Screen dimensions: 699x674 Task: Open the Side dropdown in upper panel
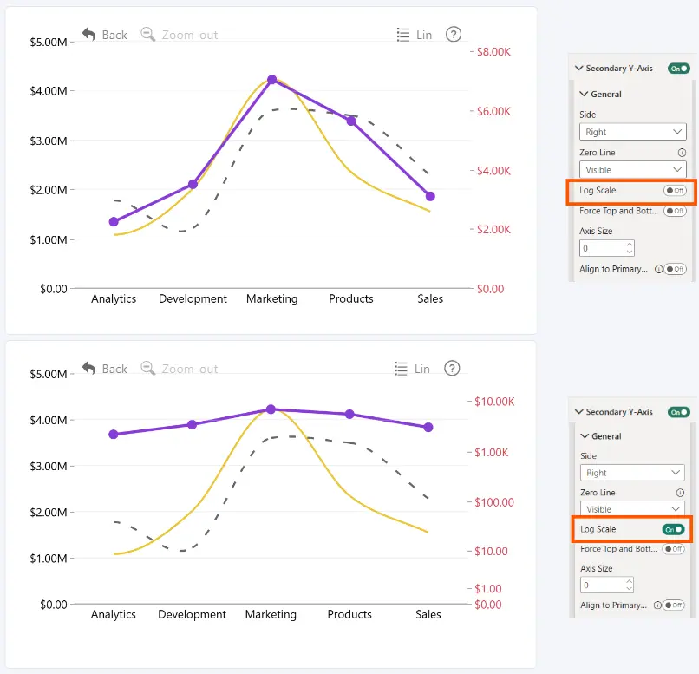pyautogui.click(x=632, y=132)
